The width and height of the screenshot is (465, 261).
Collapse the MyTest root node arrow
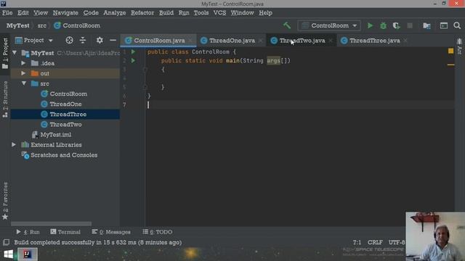(x=15, y=53)
